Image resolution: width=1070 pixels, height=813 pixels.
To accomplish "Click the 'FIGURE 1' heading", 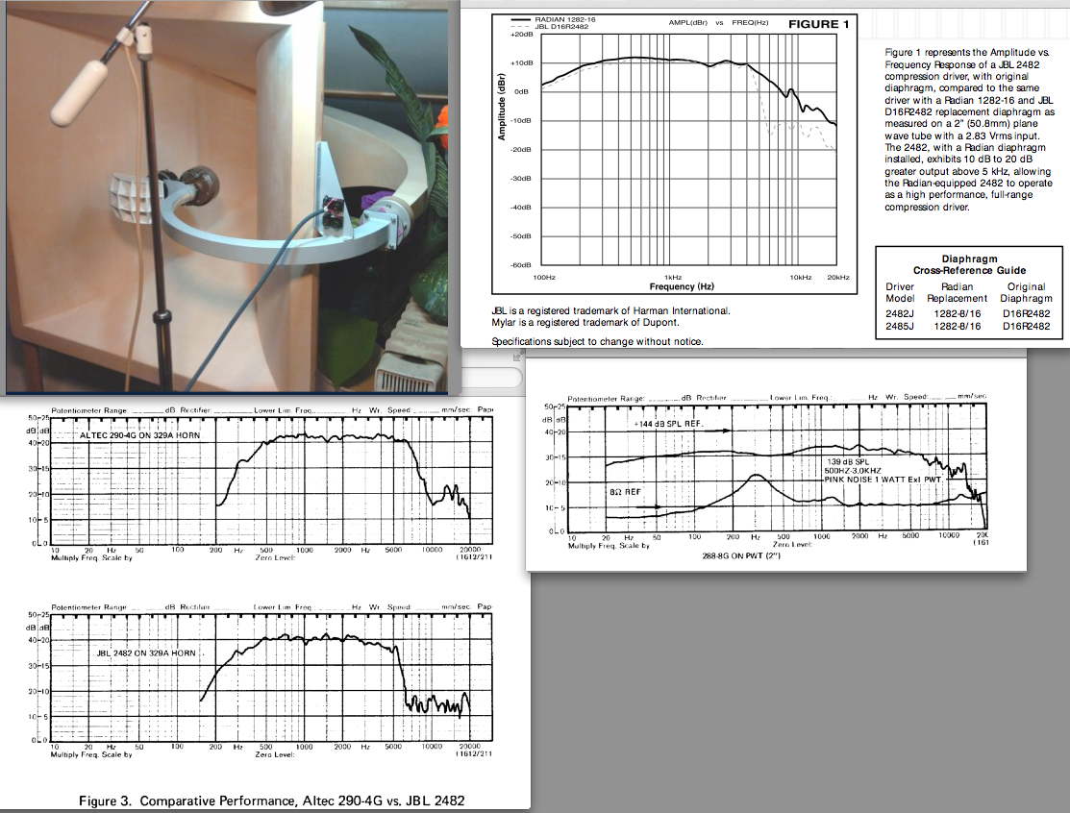I will [818, 24].
